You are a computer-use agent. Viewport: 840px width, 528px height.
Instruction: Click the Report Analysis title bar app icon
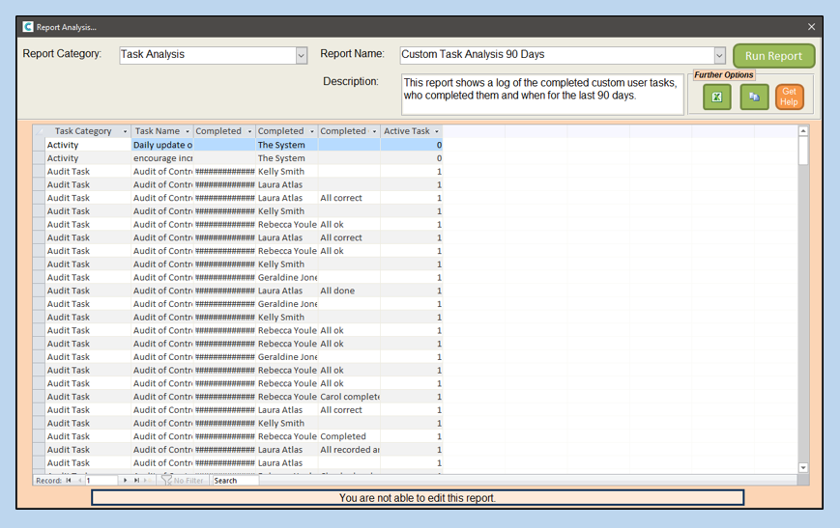tap(27, 27)
